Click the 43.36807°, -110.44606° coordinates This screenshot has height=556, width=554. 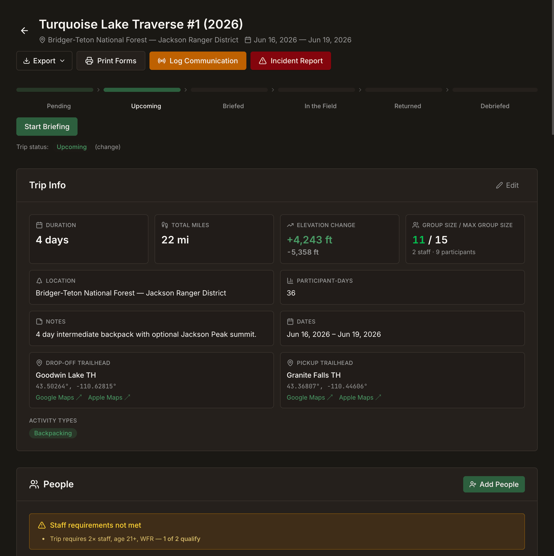point(327,386)
